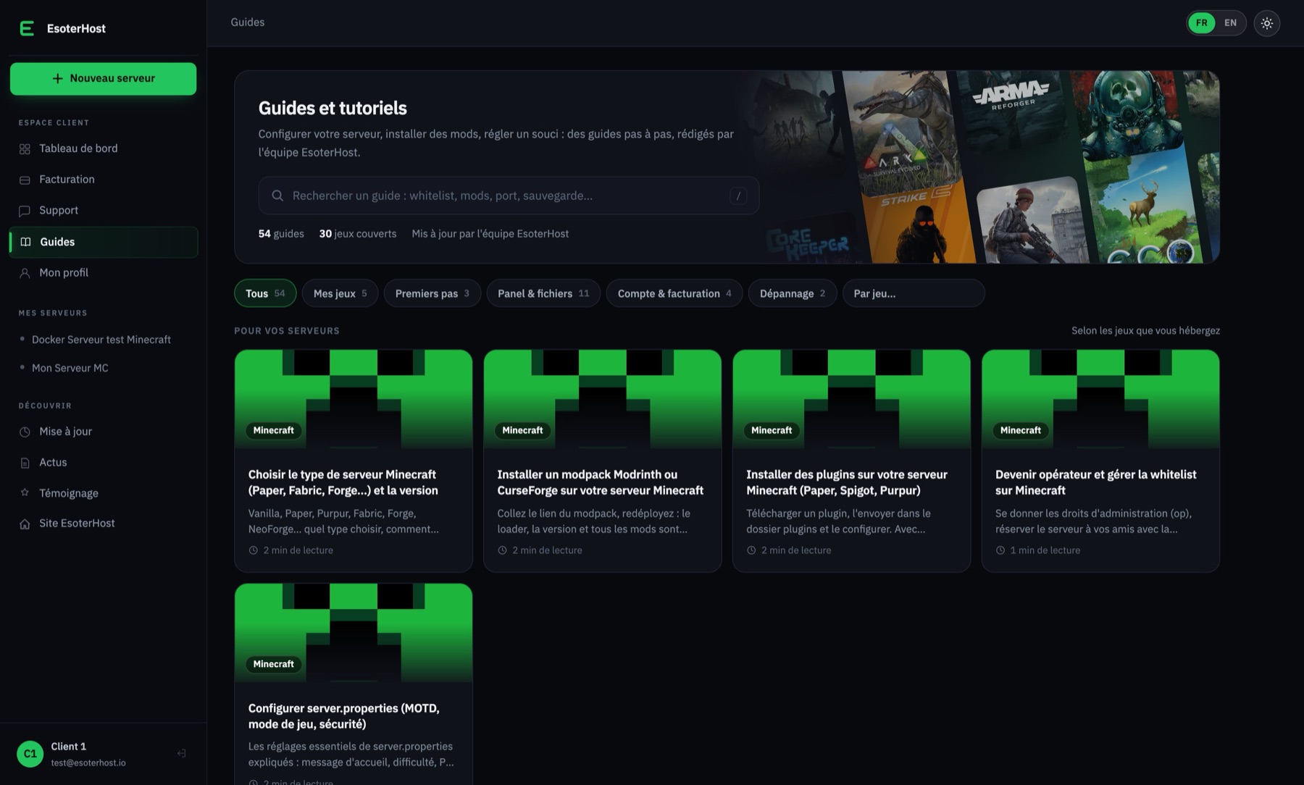The width and height of the screenshot is (1304, 785).
Task: Open the Actus document icon
Action: coord(25,463)
